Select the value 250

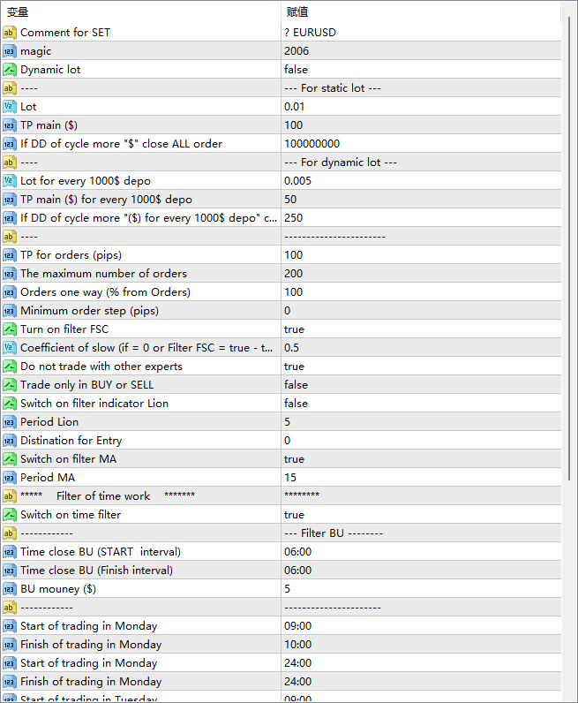(421, 218)
